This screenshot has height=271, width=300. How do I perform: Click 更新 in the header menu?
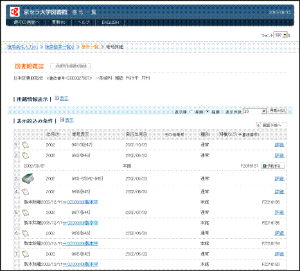click(58, 22)
